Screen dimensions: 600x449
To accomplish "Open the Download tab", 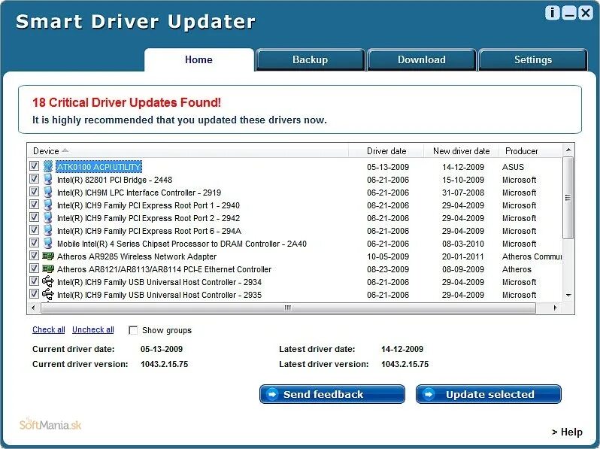I will coord(422,59).
